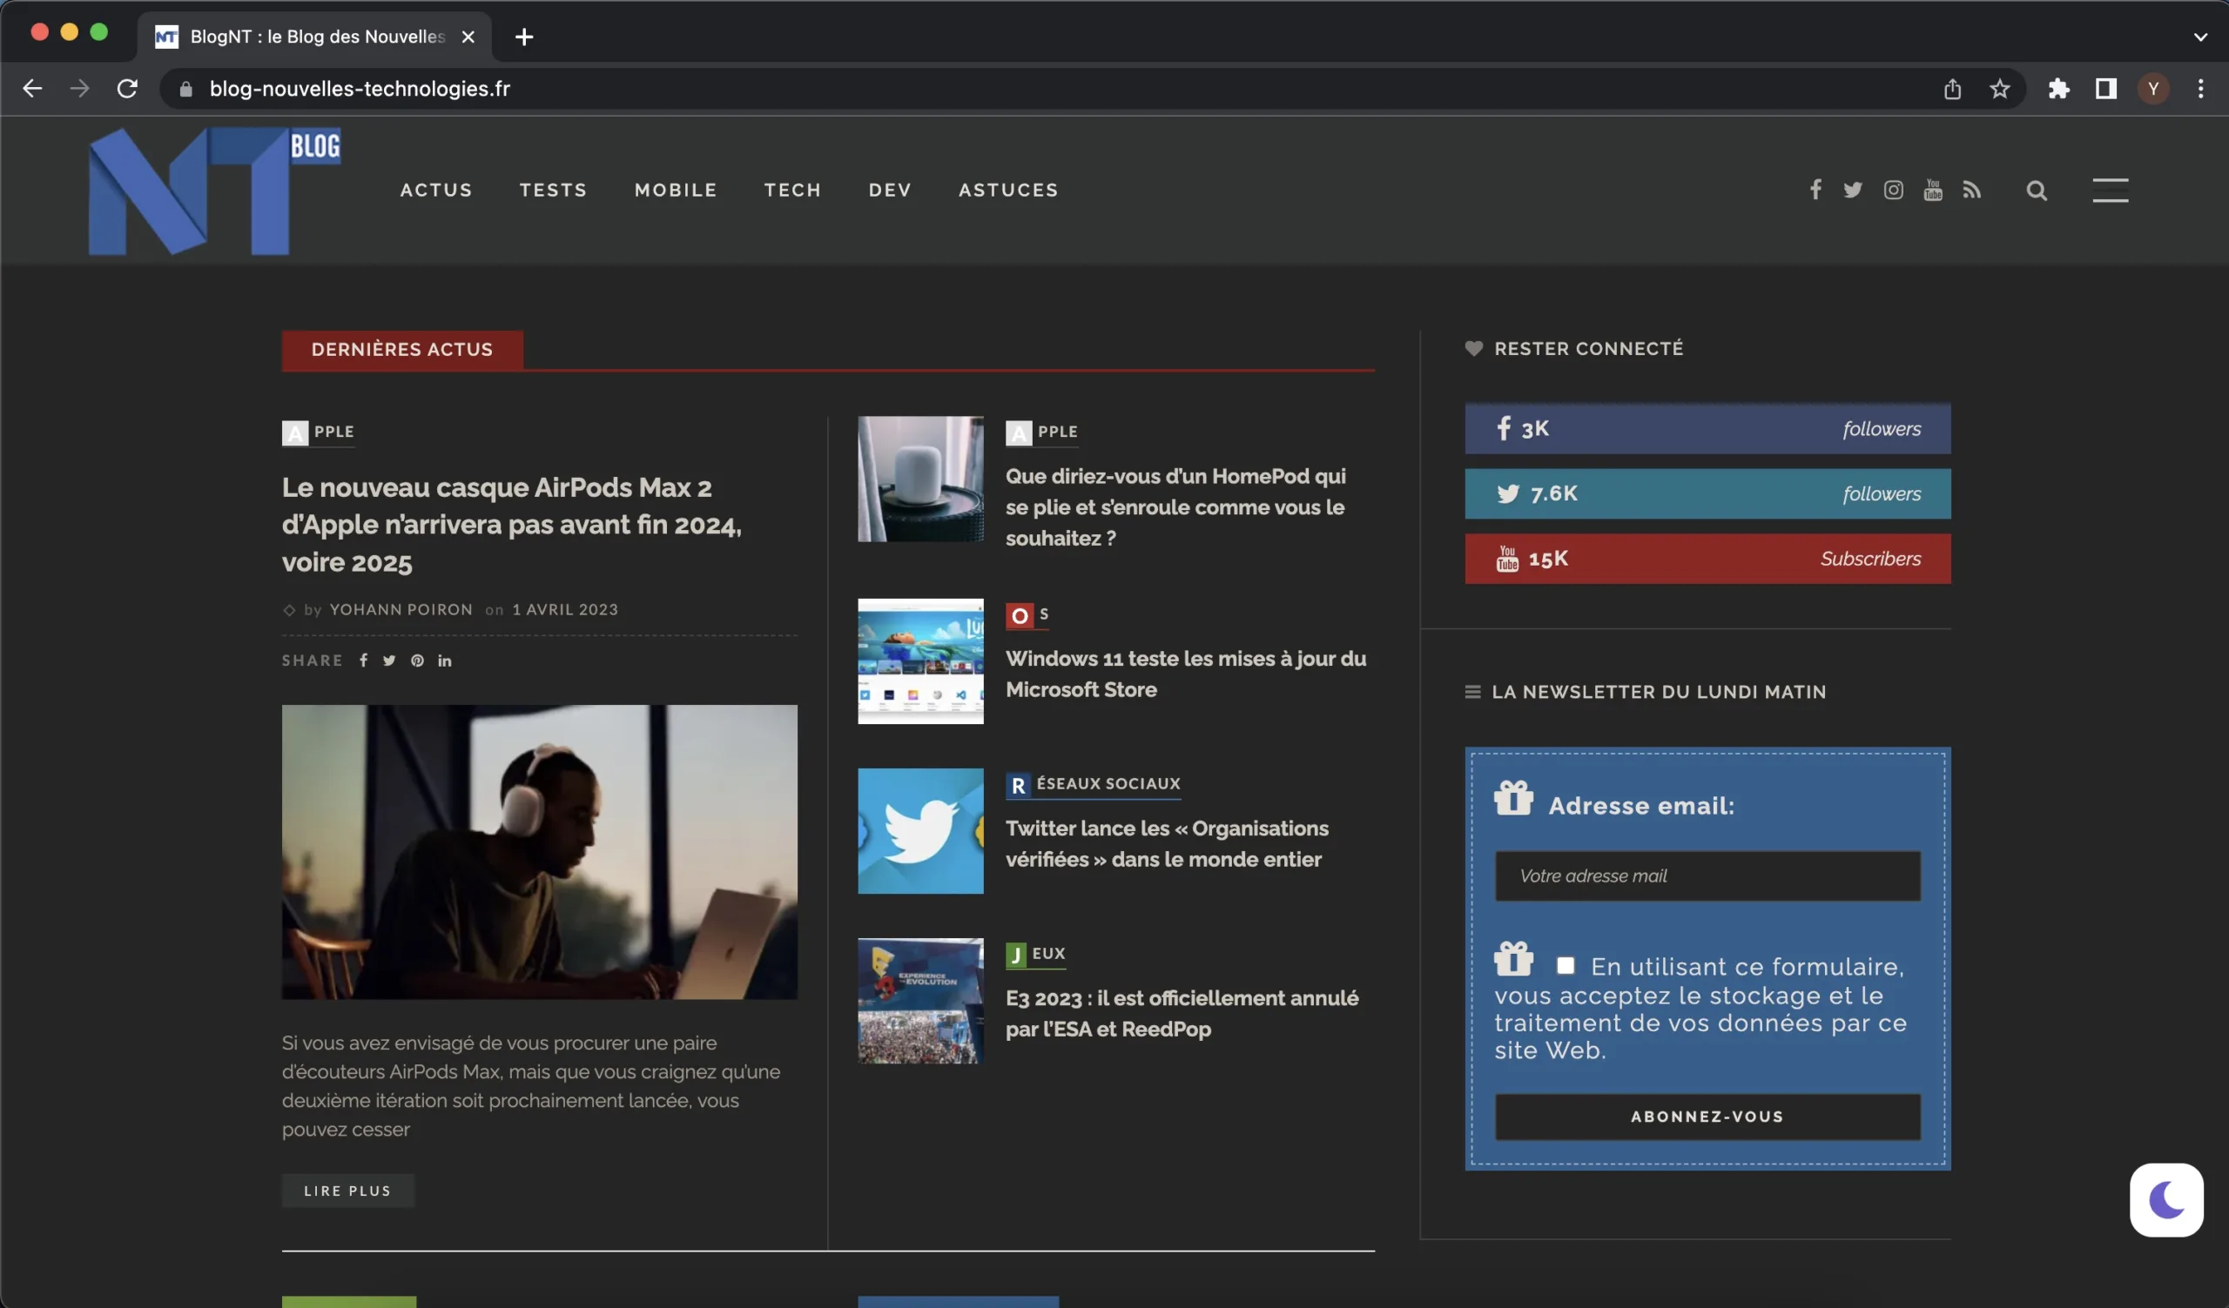Image resolution: width=2229 pixels, height=1308 pixels.
Task: Share AirPods article on Pinterest
Action: pos(417,661)
